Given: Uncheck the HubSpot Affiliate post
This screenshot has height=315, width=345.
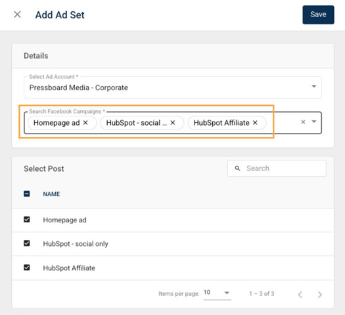Looking at the screenshot, I should [27, 268].
